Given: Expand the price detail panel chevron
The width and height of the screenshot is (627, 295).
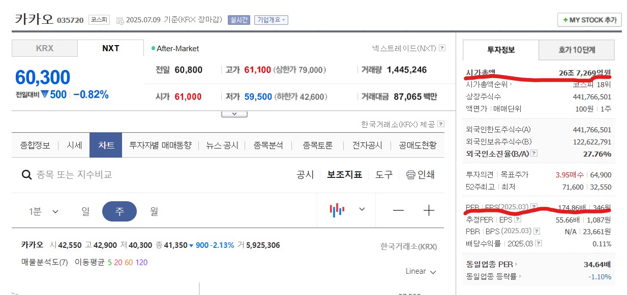Looking at the screenshot, I should click(234, 114).
